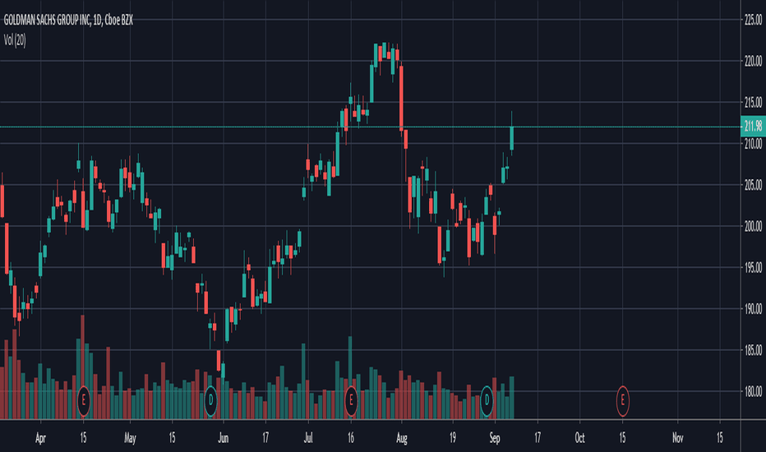
Task: Click the Jul label on time axis
Action: [x=308, y=438]
